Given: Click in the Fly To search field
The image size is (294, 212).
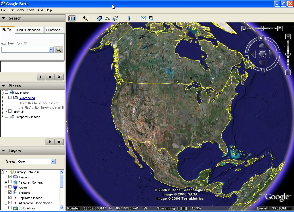Looking at the screenshot, I should click(25, 50).
